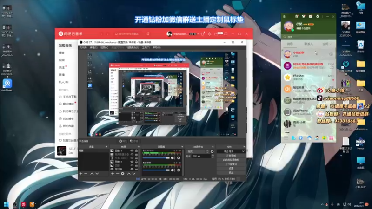This screenshot has height=209, width=372.
Task: Open transition type dropdown 渐变
Action: 198,151
